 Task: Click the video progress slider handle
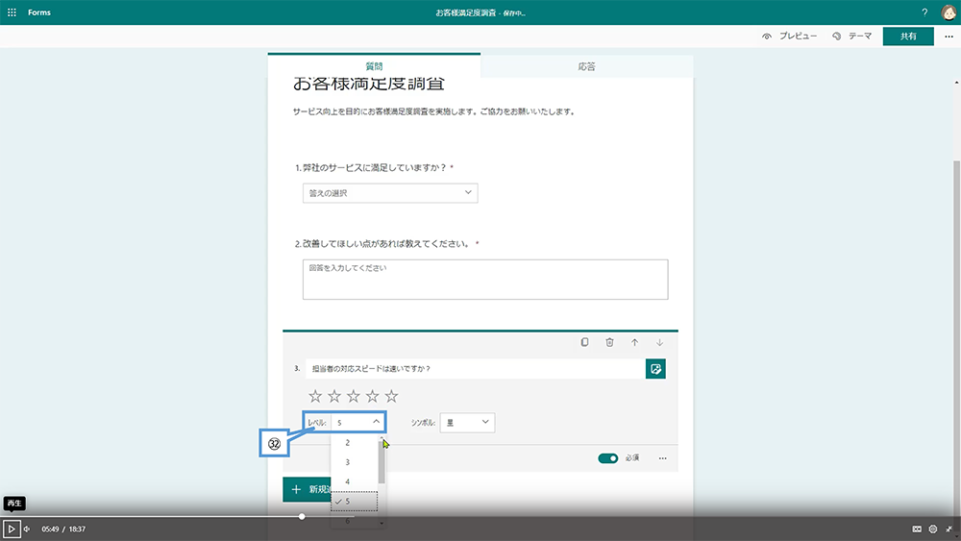(302, 516)
